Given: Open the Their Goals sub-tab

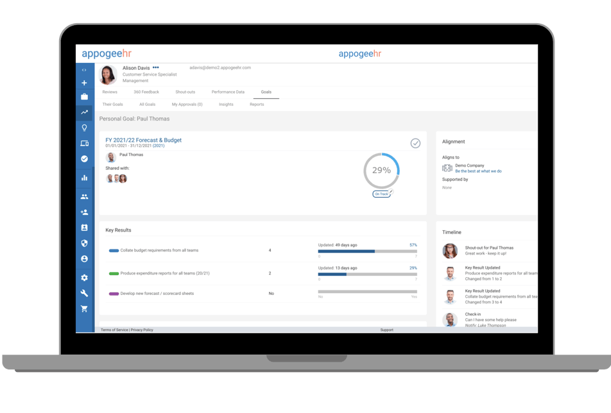Looking at the screenshot, I should 112,105.
